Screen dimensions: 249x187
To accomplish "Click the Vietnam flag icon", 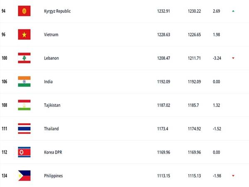I will 24,34.
